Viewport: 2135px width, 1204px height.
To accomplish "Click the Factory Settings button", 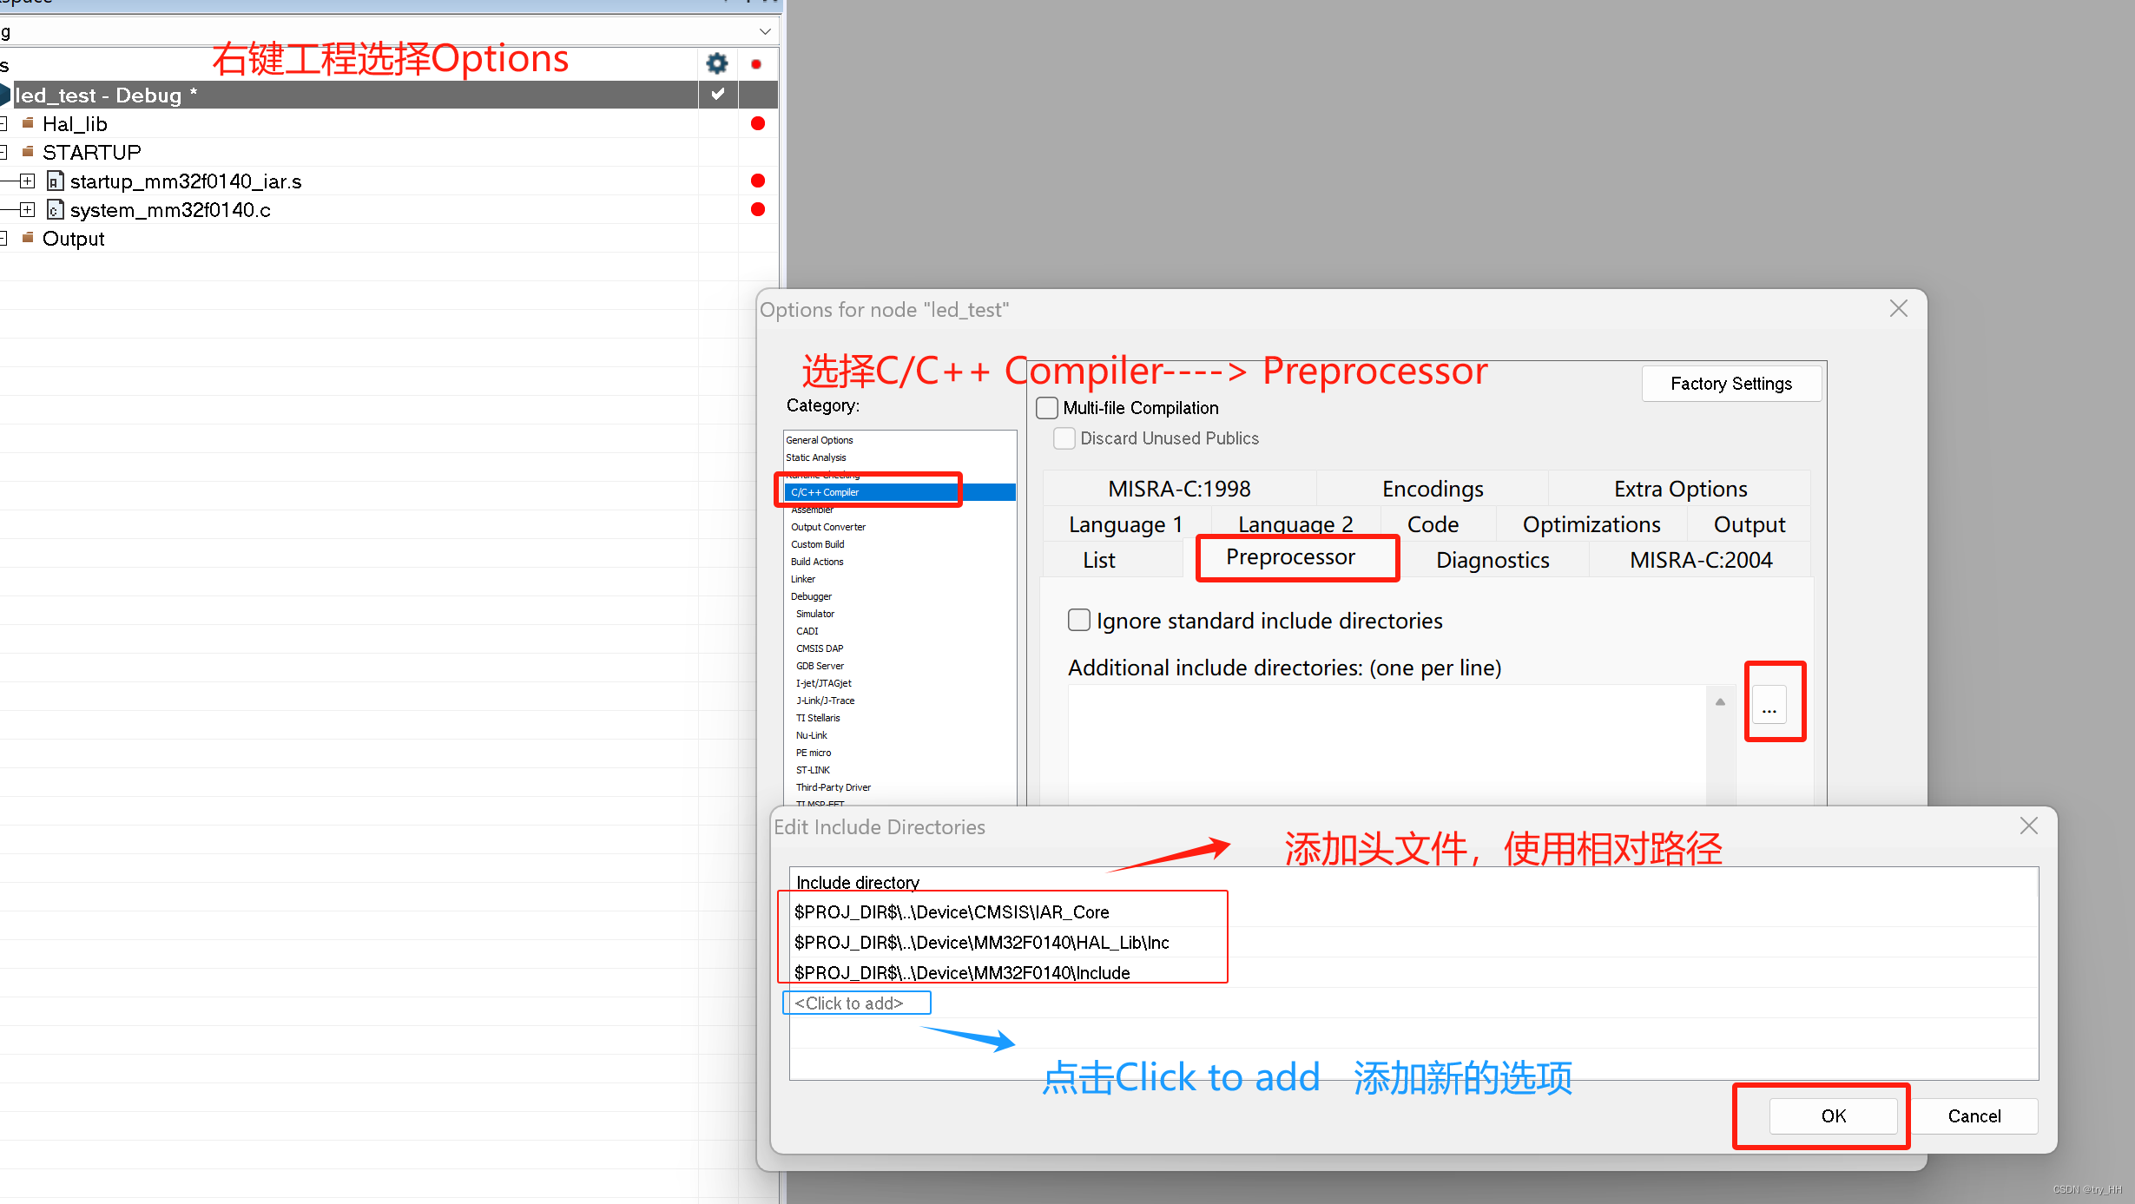I will click(x=1730, y=384).
